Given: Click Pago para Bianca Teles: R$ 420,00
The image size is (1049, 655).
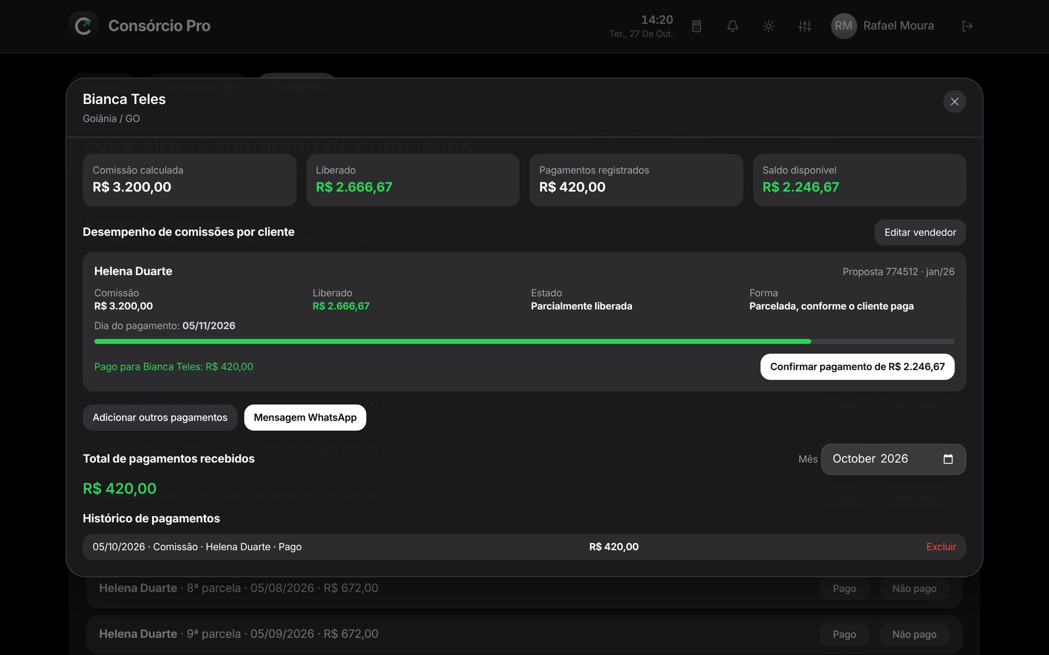Looking at the screenshot, I should tap(174, 367).
